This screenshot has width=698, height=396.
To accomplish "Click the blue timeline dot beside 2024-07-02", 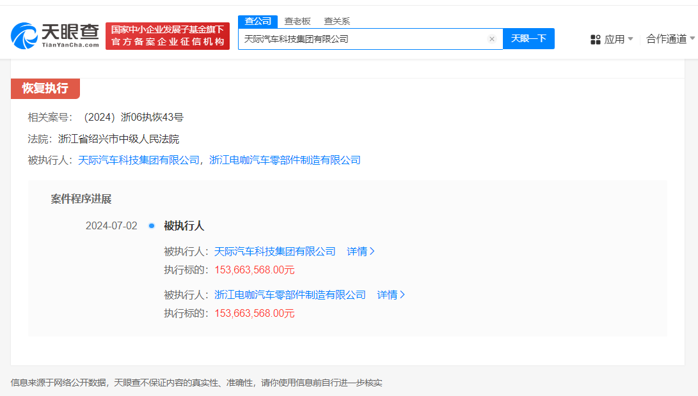I will [x=150, y=225].
